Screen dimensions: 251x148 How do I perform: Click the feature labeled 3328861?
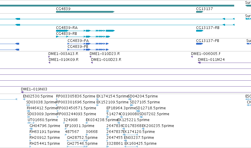[115, 144]
